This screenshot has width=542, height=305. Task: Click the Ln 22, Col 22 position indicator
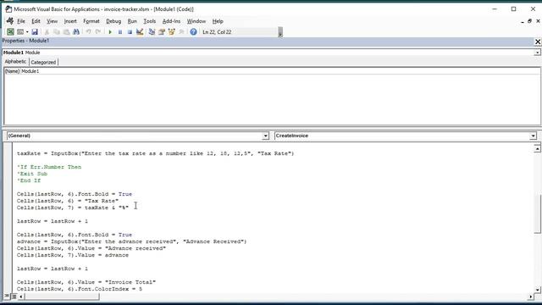tap(217, 32)
